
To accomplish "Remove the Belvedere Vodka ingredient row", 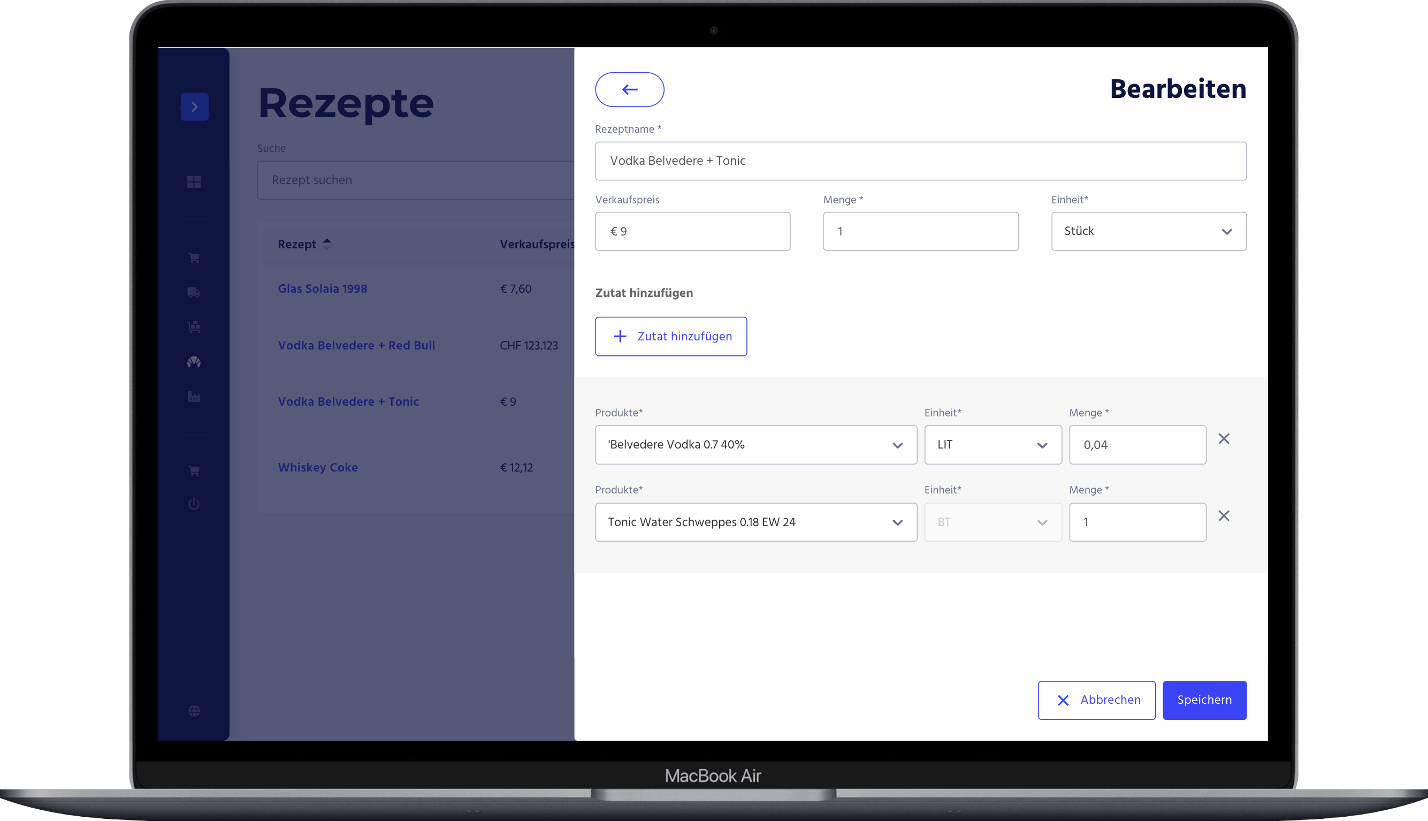I will 1224,438.
